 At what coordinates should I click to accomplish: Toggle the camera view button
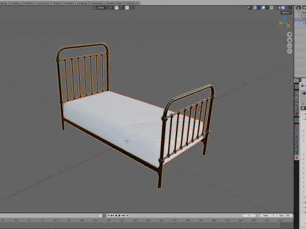289,46
